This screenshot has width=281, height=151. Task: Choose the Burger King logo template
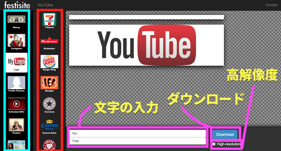tap(49, 62)
